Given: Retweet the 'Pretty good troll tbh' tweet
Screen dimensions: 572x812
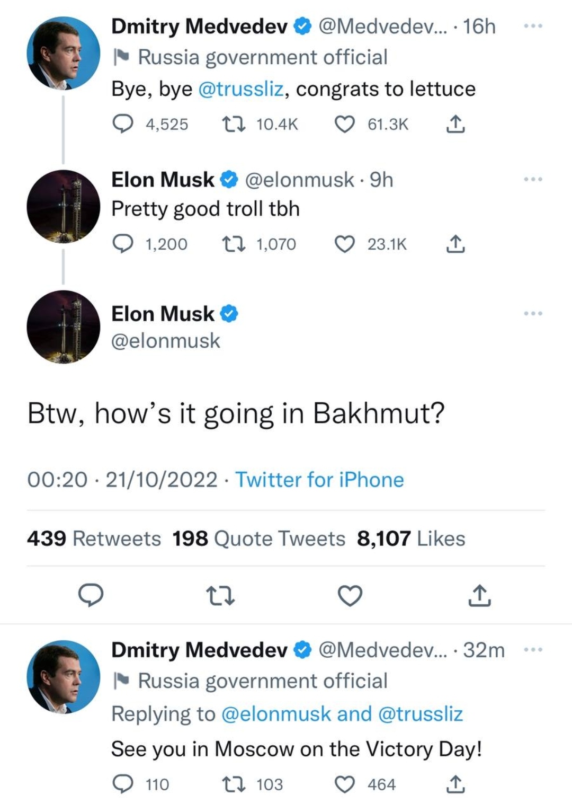Looking at the screenshot, I should pos(233,244).
